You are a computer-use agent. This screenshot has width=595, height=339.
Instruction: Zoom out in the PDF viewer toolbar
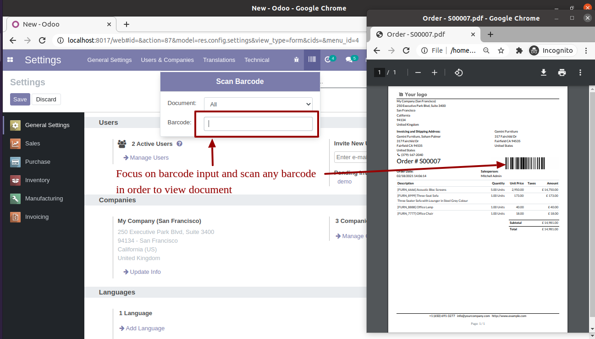tap(418, 72)
